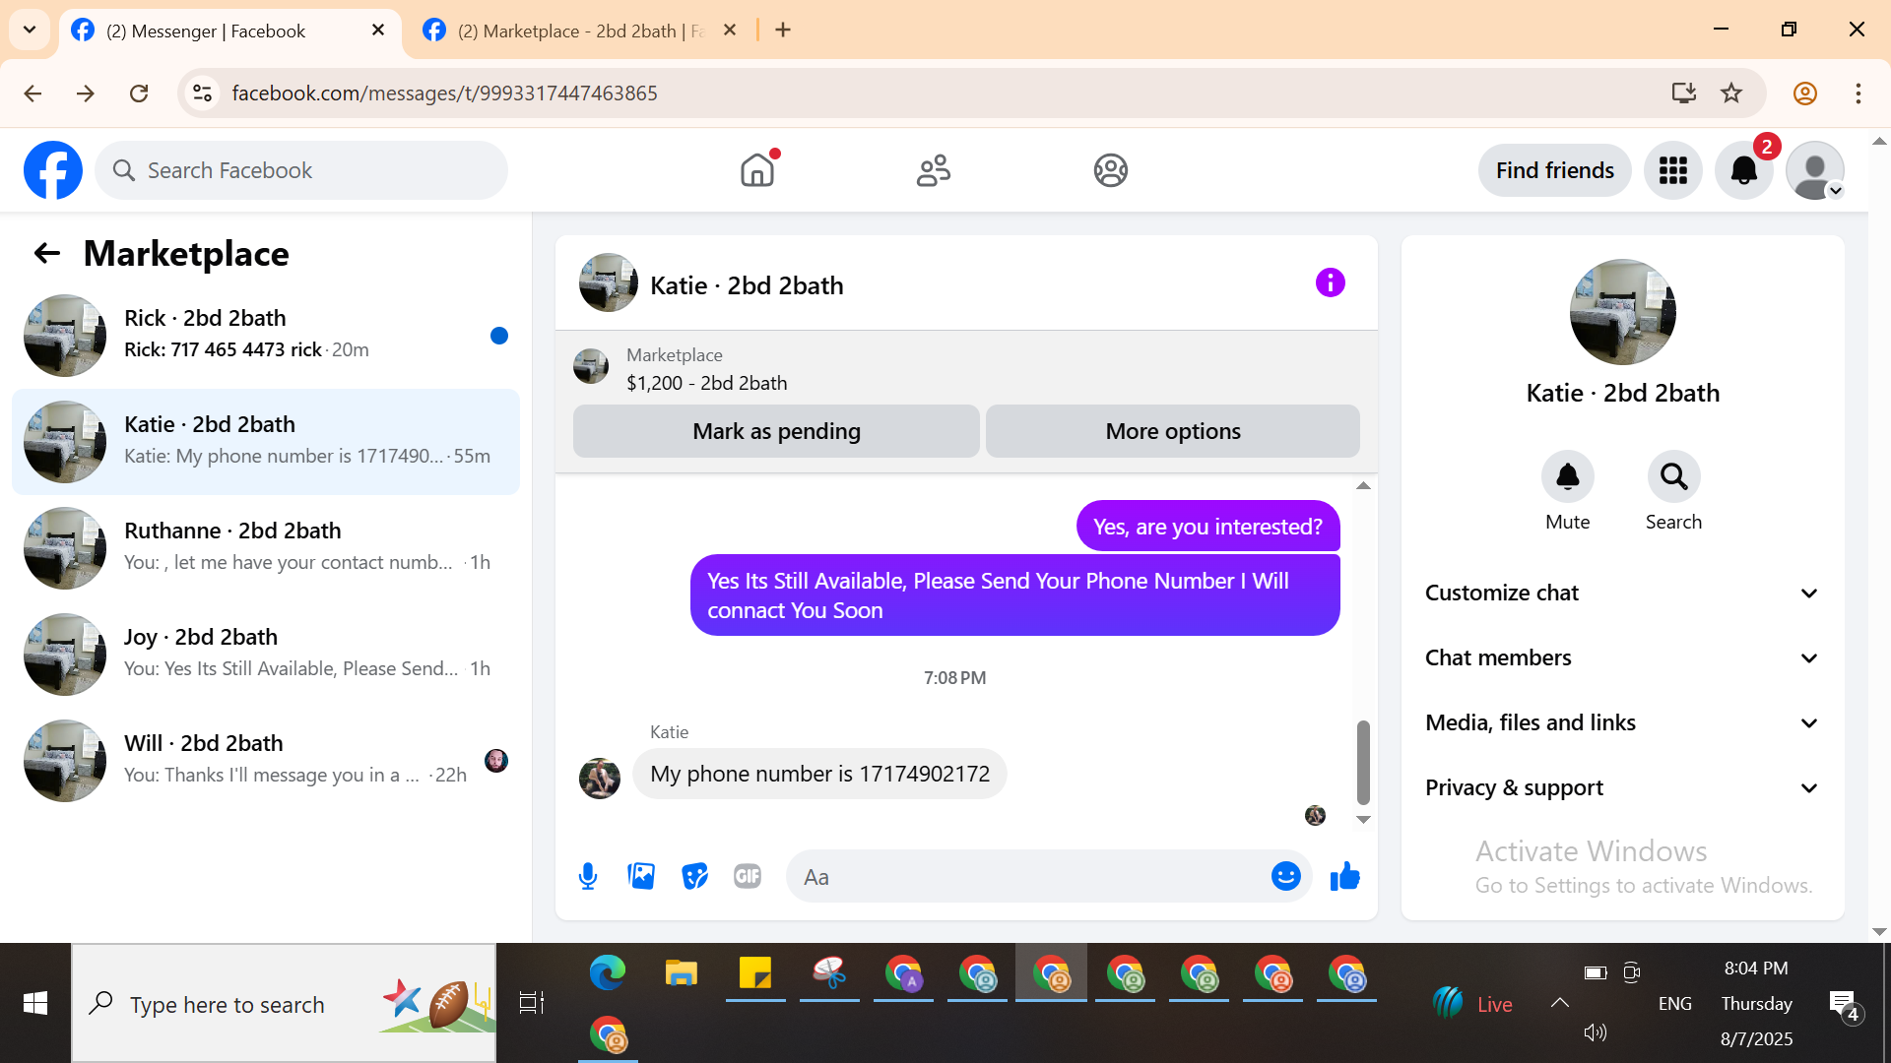Expand Media, files and links section
Image resolution: width=1891 pixels, height=1063 pixels.
tap(1622, 723)
